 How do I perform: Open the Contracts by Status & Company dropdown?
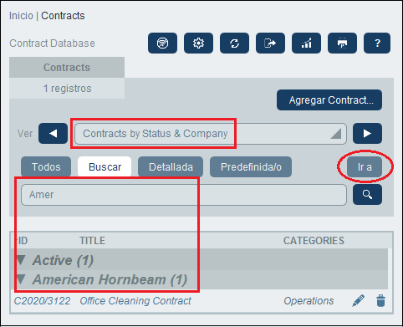(211, 134)
